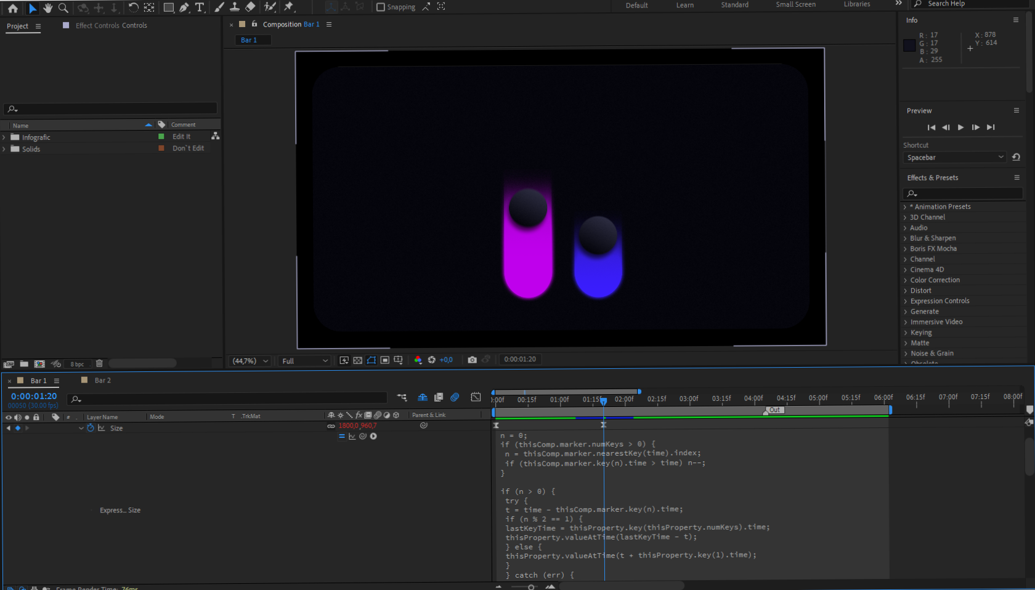1035x590 pixels.
Task: Pick the Rectangle shape tool
Action: click(x=168, y=7)
